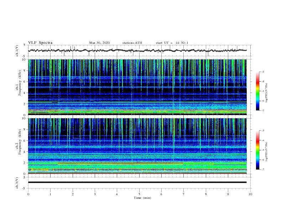
Task: Click the "VLF Spectra" title text
Action: pos(40,43)
